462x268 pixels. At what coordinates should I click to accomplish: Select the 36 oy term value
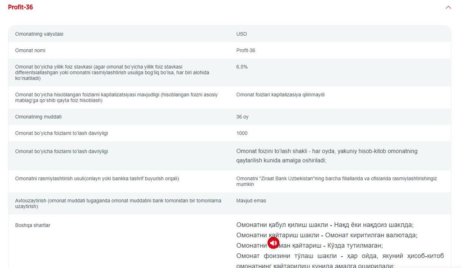[x=242, y=117]
